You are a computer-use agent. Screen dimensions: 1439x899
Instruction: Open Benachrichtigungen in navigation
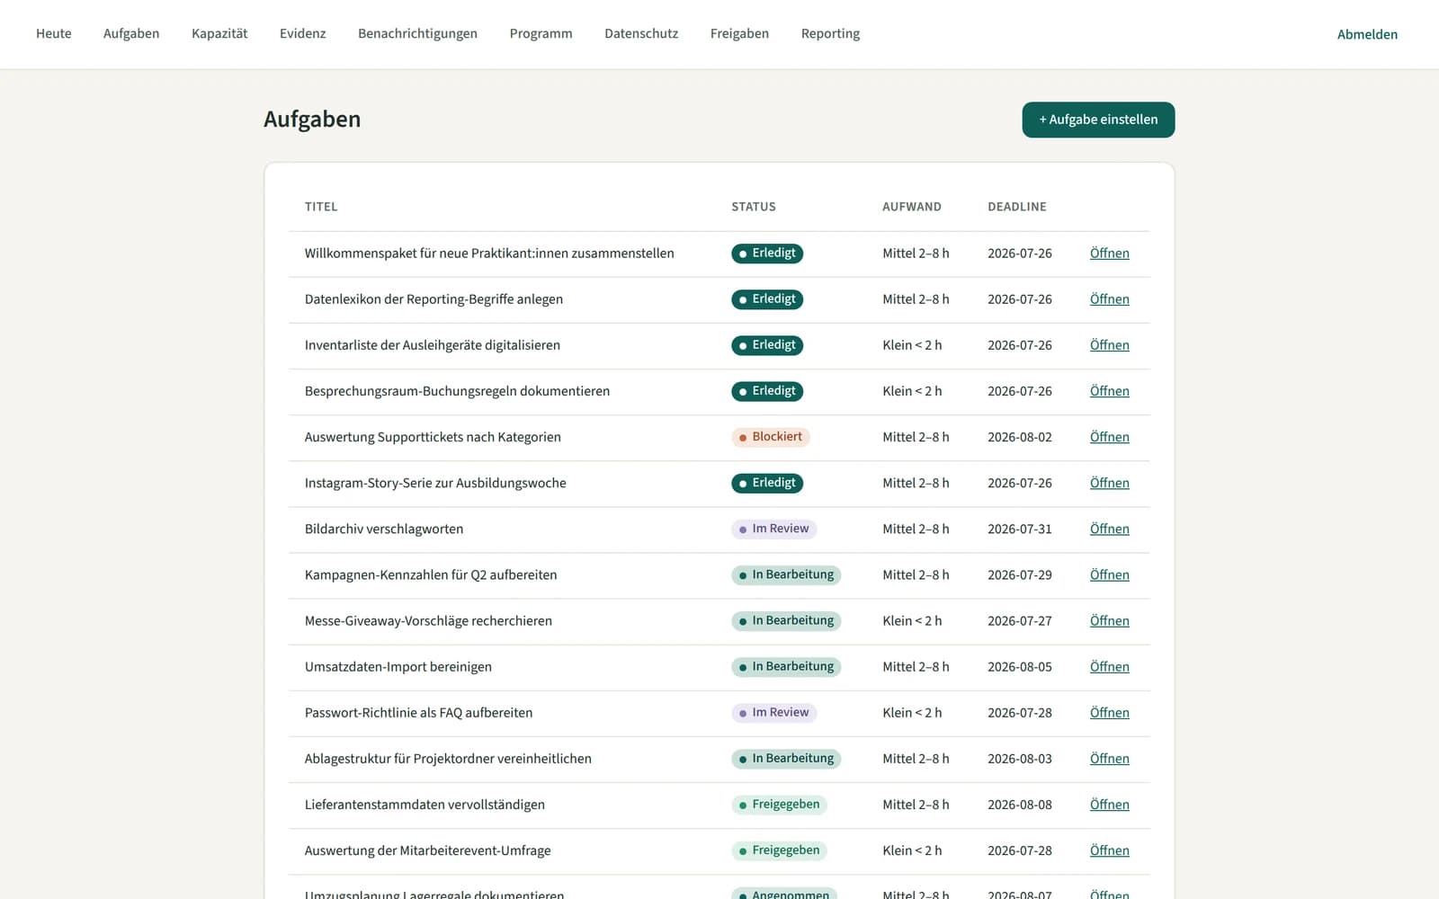[418, 34]
